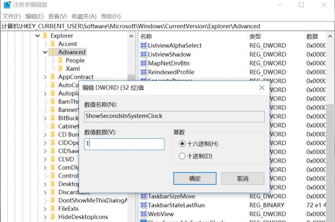The height and width of the screenshot is (222, 335).
Task: Click the People folder icon
Action: 61,61
